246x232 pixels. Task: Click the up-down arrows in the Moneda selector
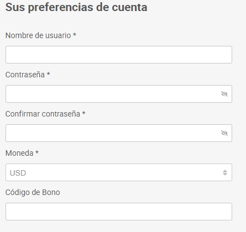pos(225,172)
